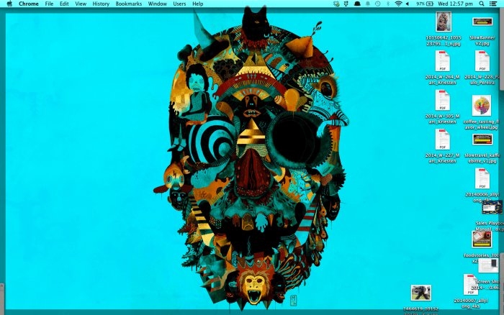Click the black hat menu bar icon
This screenshot has height=315, width=504.
point(357,4)
